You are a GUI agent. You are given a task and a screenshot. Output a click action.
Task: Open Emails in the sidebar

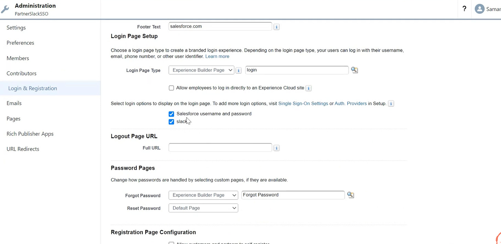[x=14, y=103]
